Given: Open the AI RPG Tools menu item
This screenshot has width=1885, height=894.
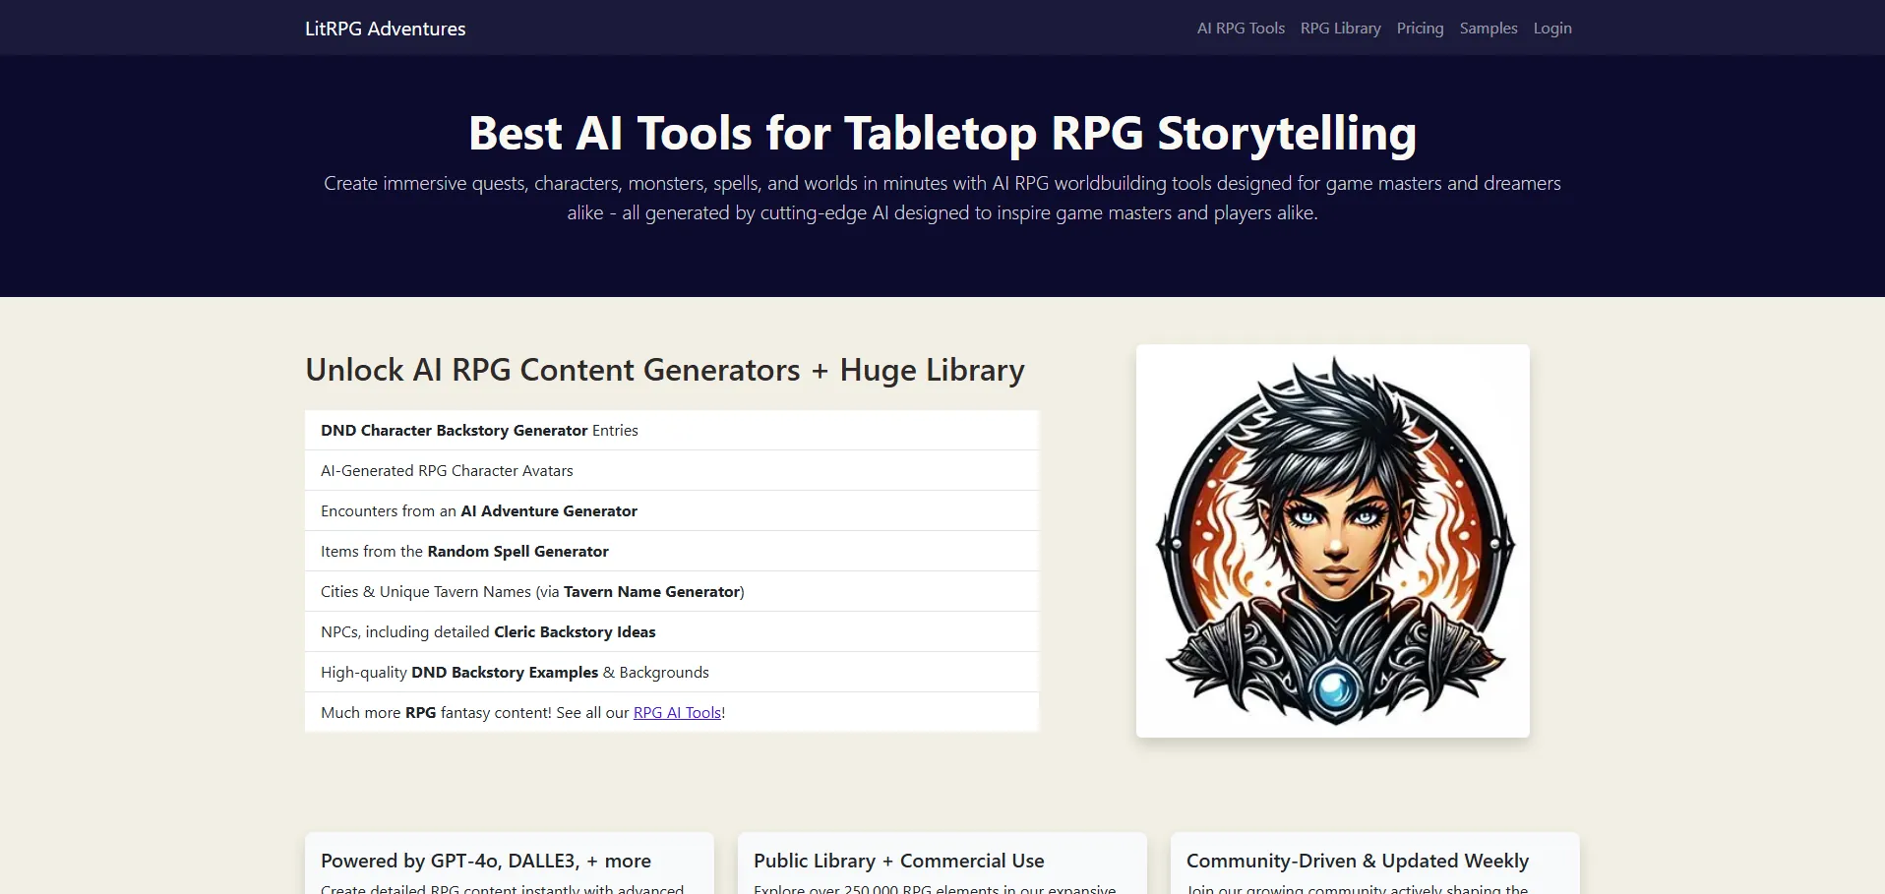Looking at the screenshot, I should pos(1241,29).
